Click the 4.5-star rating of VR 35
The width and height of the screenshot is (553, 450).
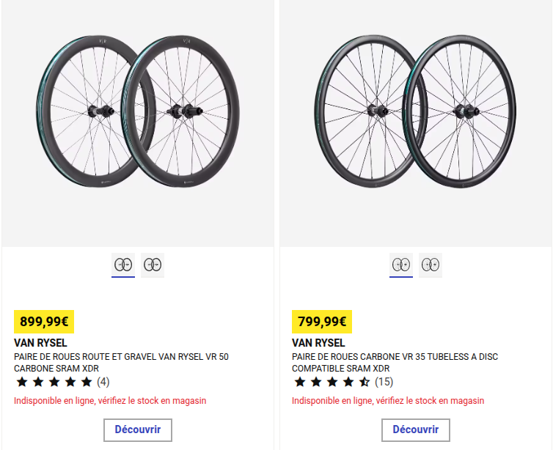tap(332, 382)
